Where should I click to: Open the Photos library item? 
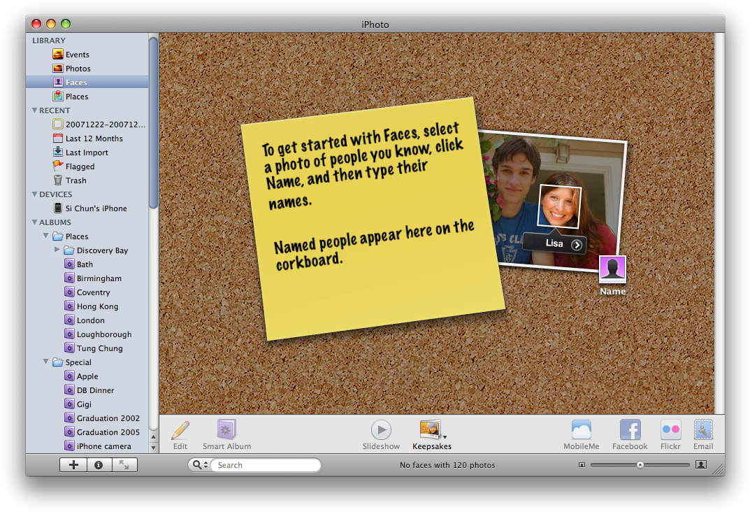[87, 69]
